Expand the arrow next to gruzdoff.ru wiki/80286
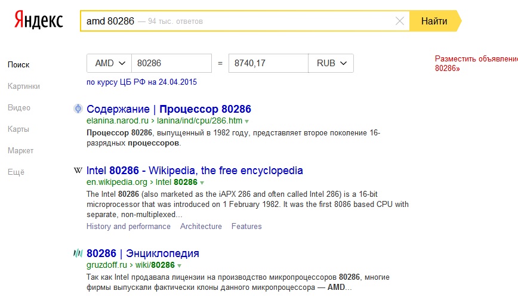518x300 pixels. tap(180, 265)
